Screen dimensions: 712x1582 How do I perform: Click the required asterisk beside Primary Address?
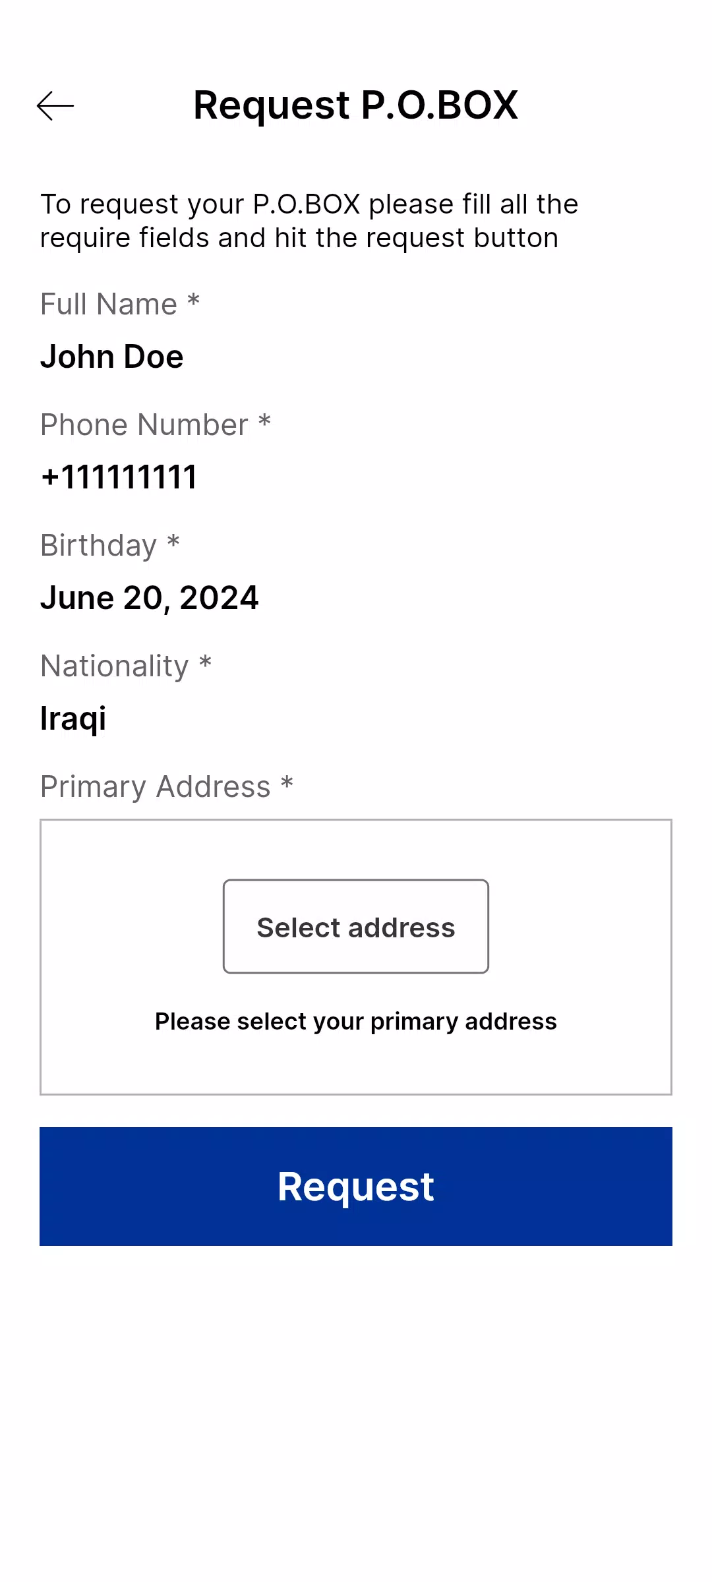point(287,783)
